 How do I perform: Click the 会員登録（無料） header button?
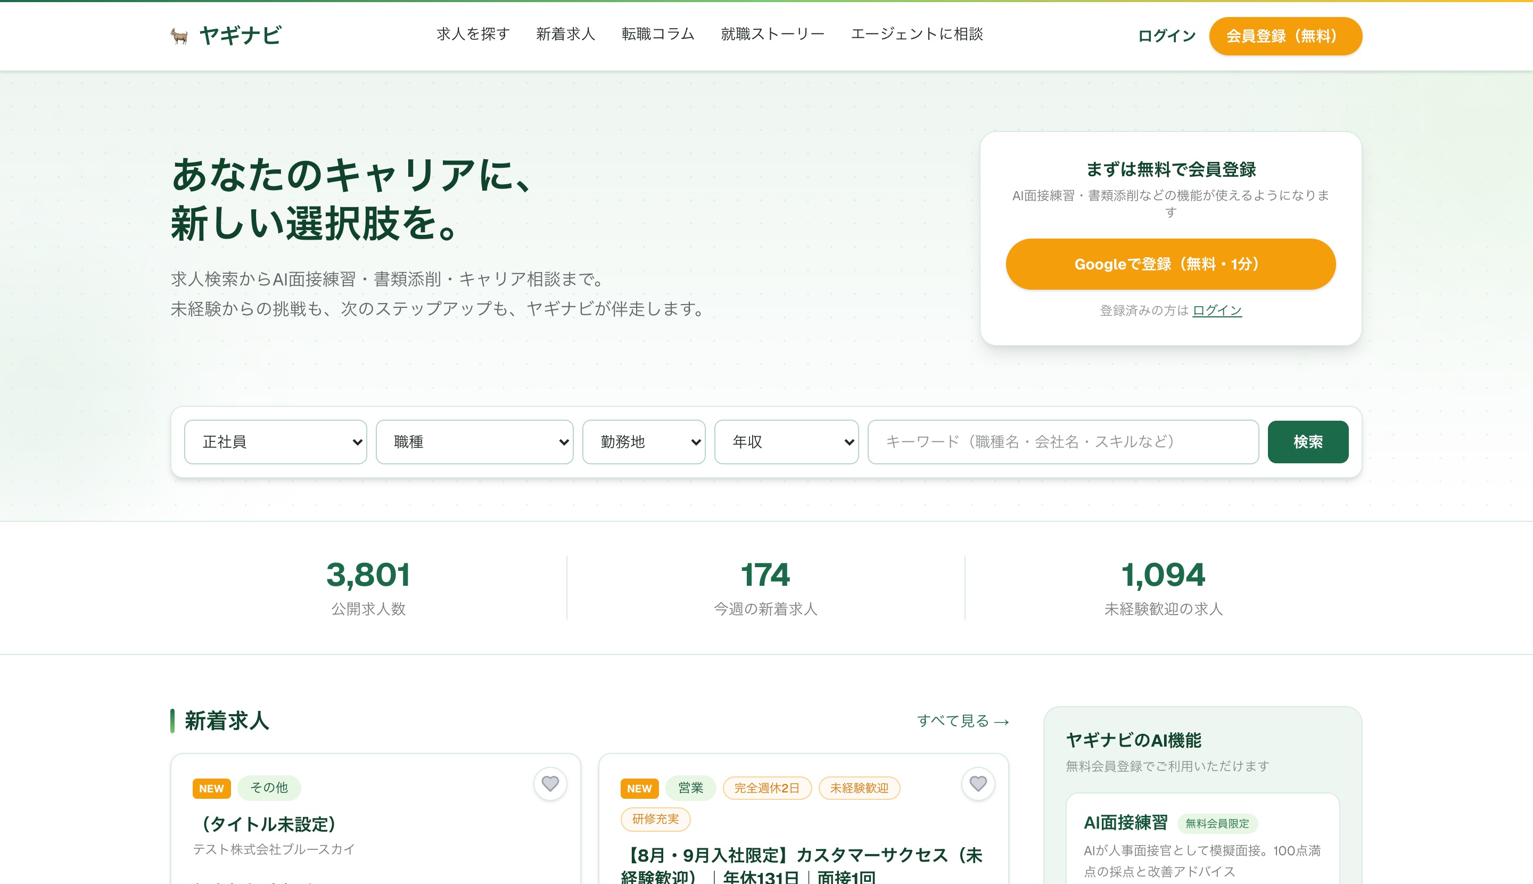1285,36
